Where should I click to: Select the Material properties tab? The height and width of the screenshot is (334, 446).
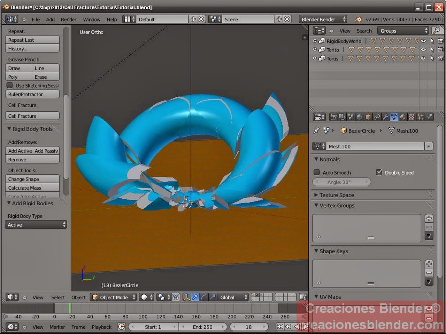click(x=403, y=117)
